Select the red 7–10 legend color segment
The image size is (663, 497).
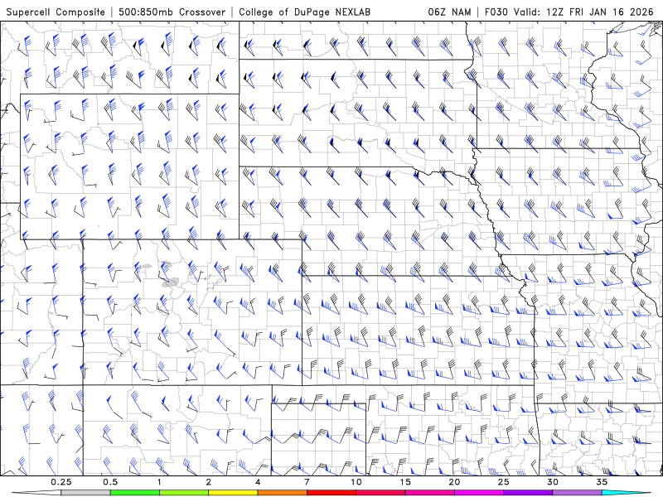click(x=331, y=493)
